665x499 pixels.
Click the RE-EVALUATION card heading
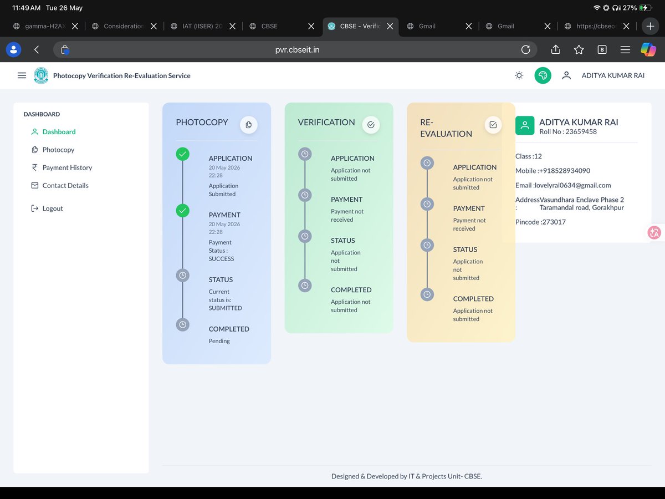[446, 128]
